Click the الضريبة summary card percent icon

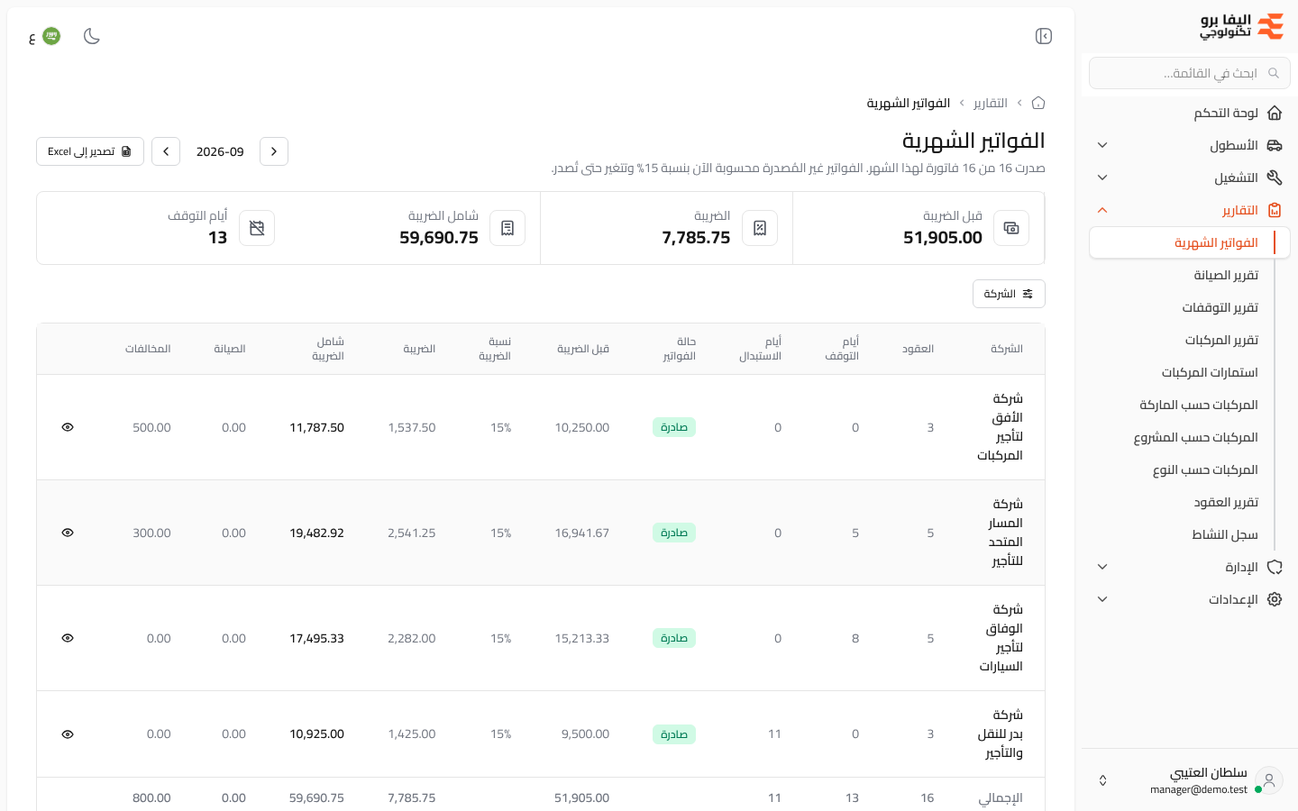[760, 228]
